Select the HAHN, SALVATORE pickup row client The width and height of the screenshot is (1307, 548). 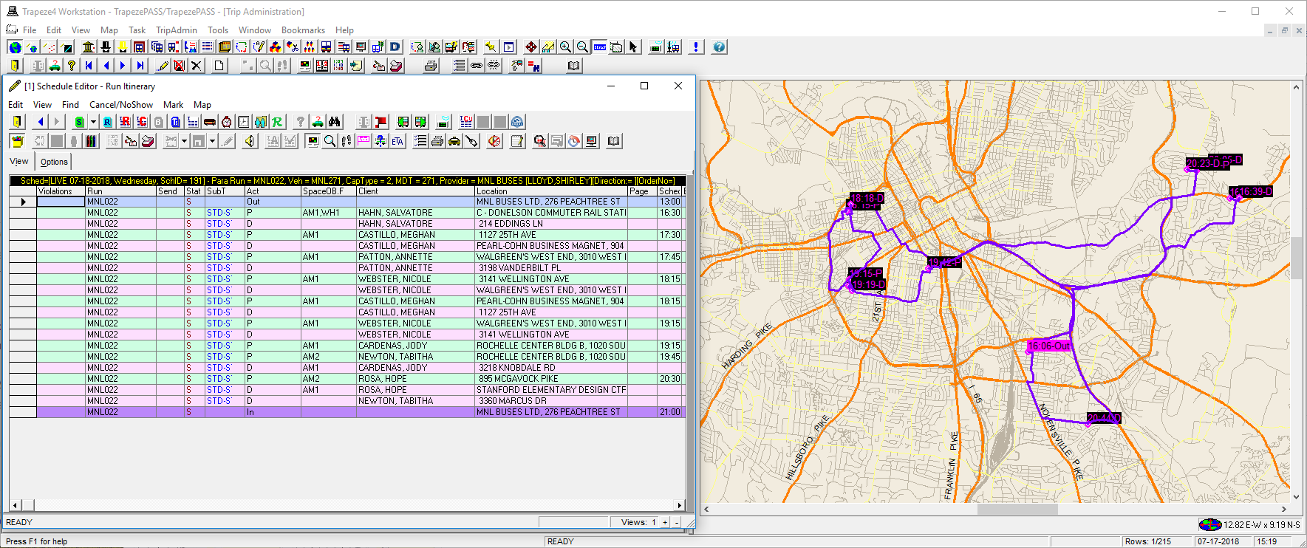coord(415,213)
